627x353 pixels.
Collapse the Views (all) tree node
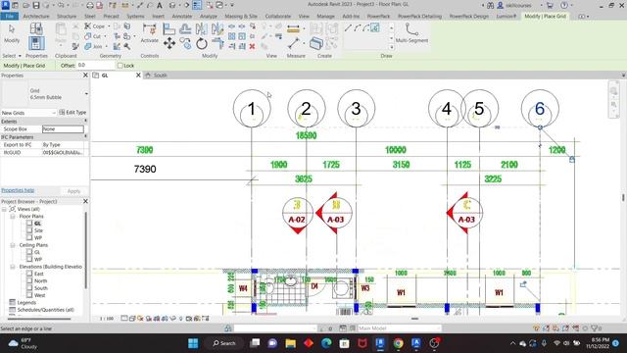(4, 209)
